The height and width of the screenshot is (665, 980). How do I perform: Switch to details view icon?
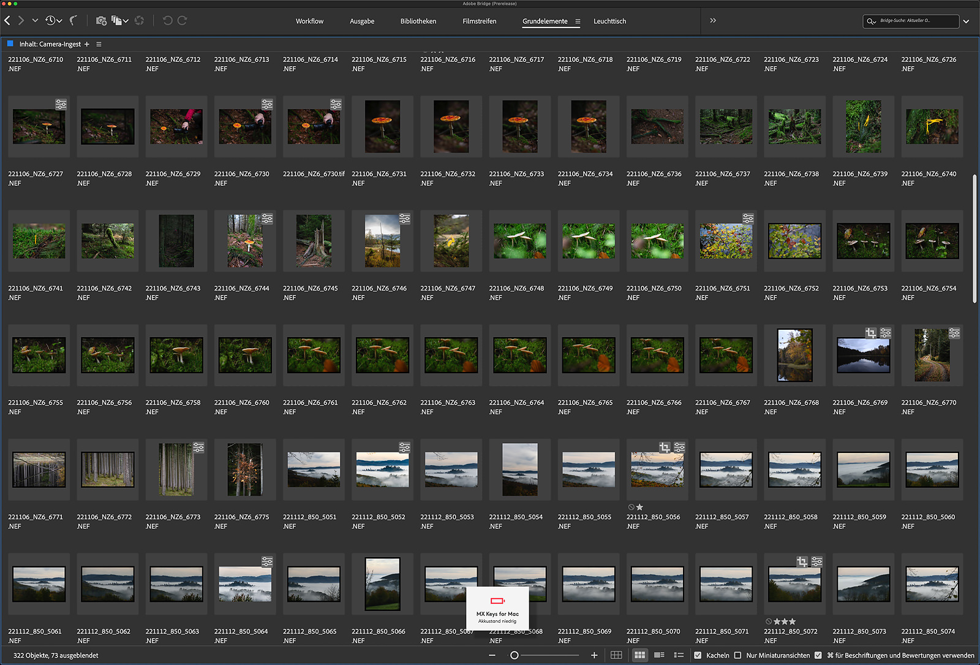[x=659, y=655]
